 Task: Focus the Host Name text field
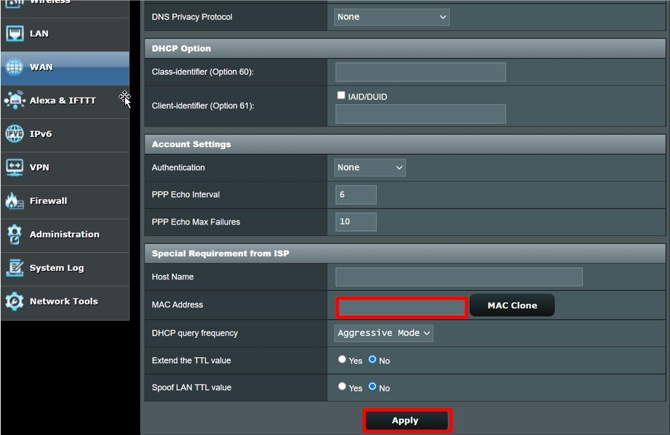[459, 277]
